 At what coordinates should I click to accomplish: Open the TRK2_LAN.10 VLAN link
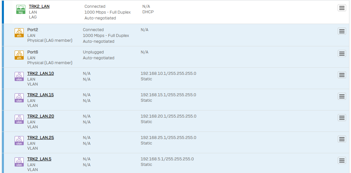(x=41, y=74)
